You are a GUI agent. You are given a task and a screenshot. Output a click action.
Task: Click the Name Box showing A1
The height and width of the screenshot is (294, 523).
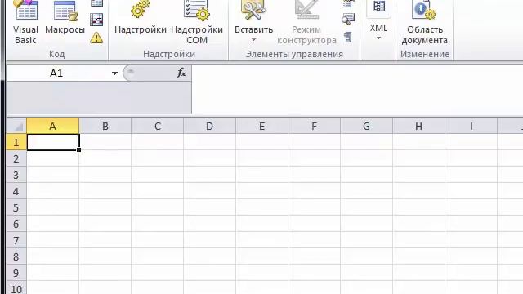pyautogui.click(x=56, y=73)
